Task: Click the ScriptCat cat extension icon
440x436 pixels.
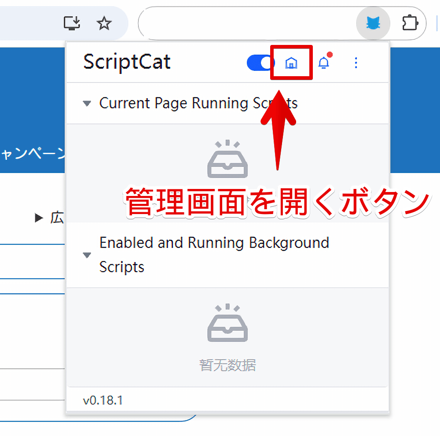Action: click(373, 23)
